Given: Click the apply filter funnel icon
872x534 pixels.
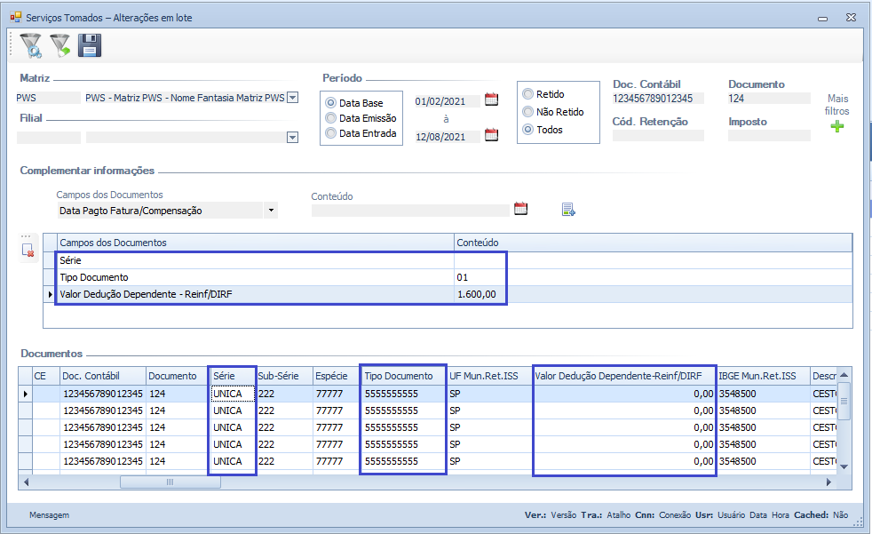Looking at the screenshot, I should point(60,45).
